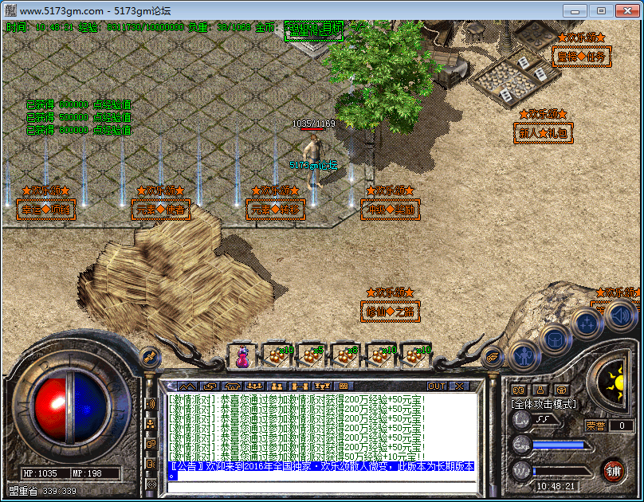
Task: Click the keyboard grid toolbar icon
Action: tap(344, 386)
